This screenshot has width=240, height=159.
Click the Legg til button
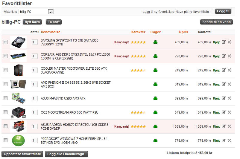tap(223, 11)
